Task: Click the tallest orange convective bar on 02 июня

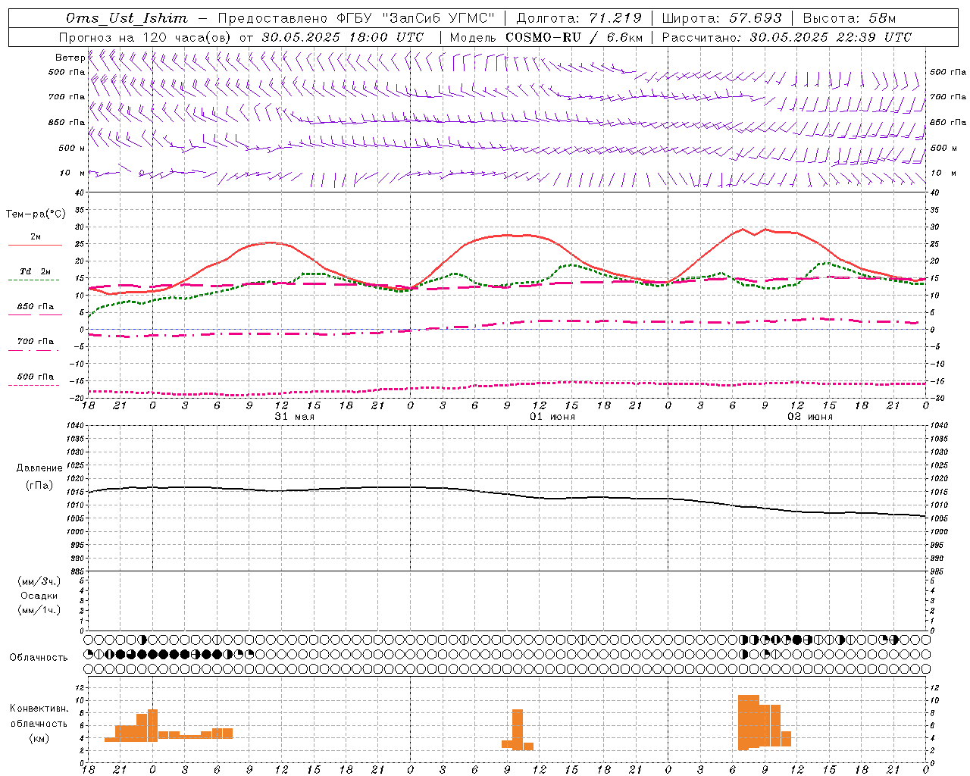Action: (749, 722)
